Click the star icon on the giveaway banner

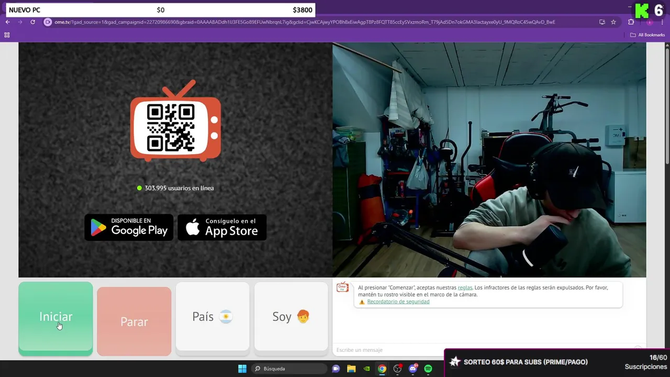click(455, 362)
